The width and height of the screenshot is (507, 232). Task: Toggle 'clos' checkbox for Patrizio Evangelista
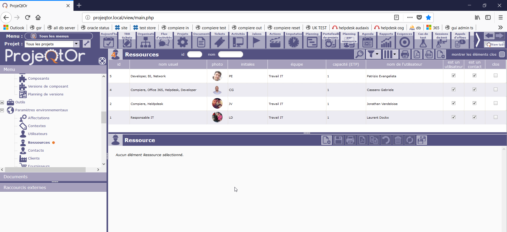pyautogui.click(x=495, y=76)
